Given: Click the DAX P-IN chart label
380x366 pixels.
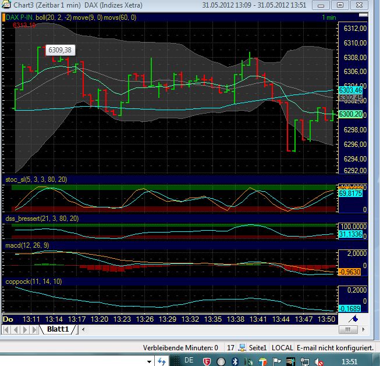Looking at the screenshot, I should tap(20, 17).
